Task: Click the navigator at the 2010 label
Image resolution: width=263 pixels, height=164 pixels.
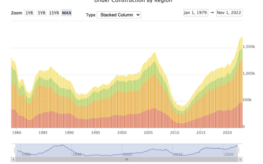Action: [x=178, y=154]
